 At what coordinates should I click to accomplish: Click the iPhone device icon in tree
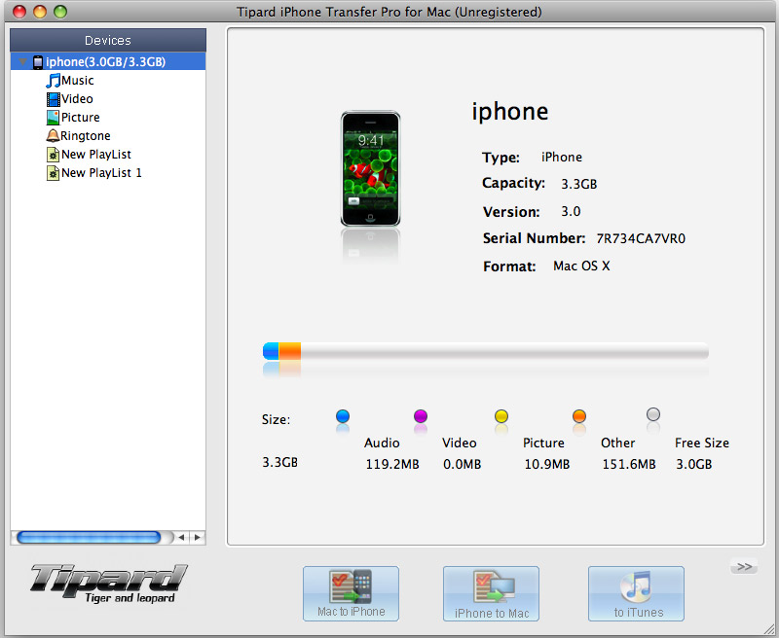coord(38,62)
